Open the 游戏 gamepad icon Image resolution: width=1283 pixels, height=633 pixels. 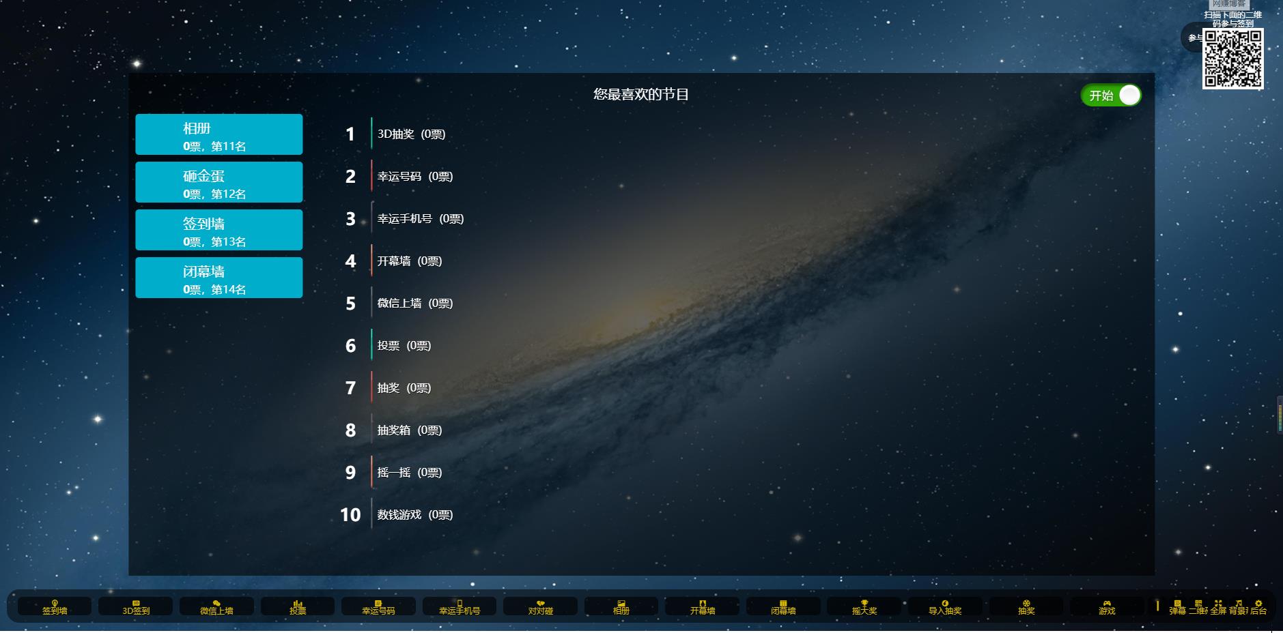(x=1107, y=606)
